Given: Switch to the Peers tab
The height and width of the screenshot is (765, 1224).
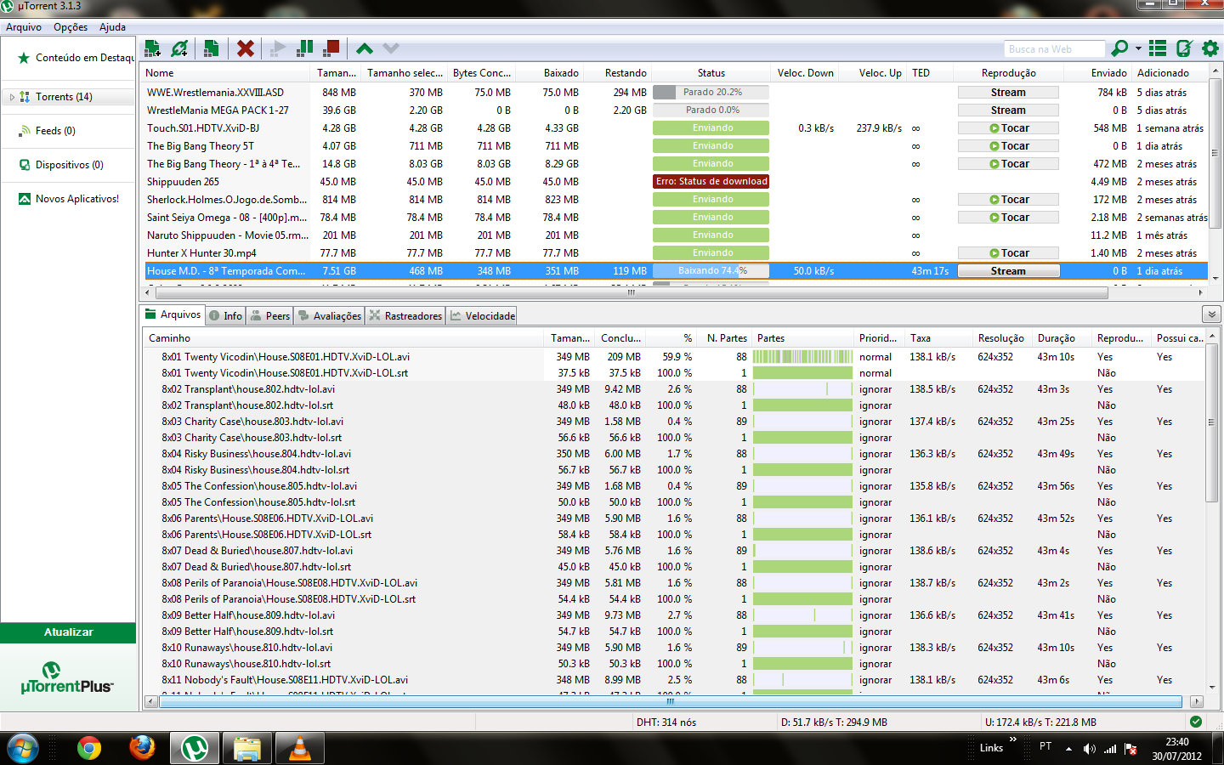Looking at the screenshot, I should [270, 316].
